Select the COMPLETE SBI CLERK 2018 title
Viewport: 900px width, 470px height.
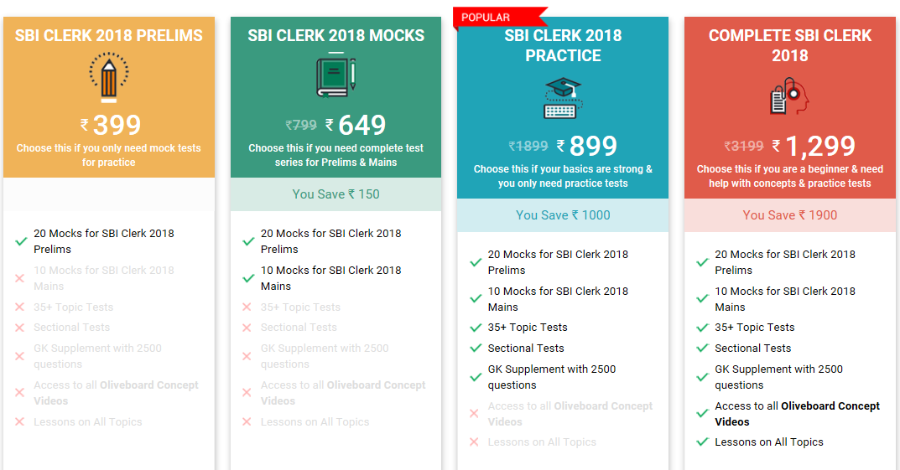pos(789,46)
